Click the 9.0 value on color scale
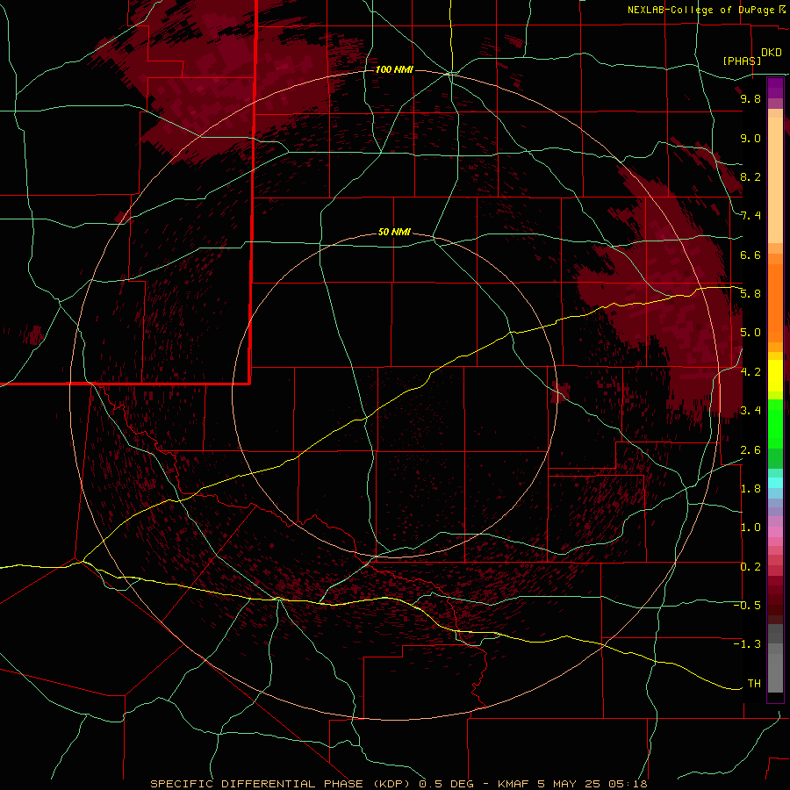Image resolution: width=790 pixels, height=790 pixels. click(750, 138)
